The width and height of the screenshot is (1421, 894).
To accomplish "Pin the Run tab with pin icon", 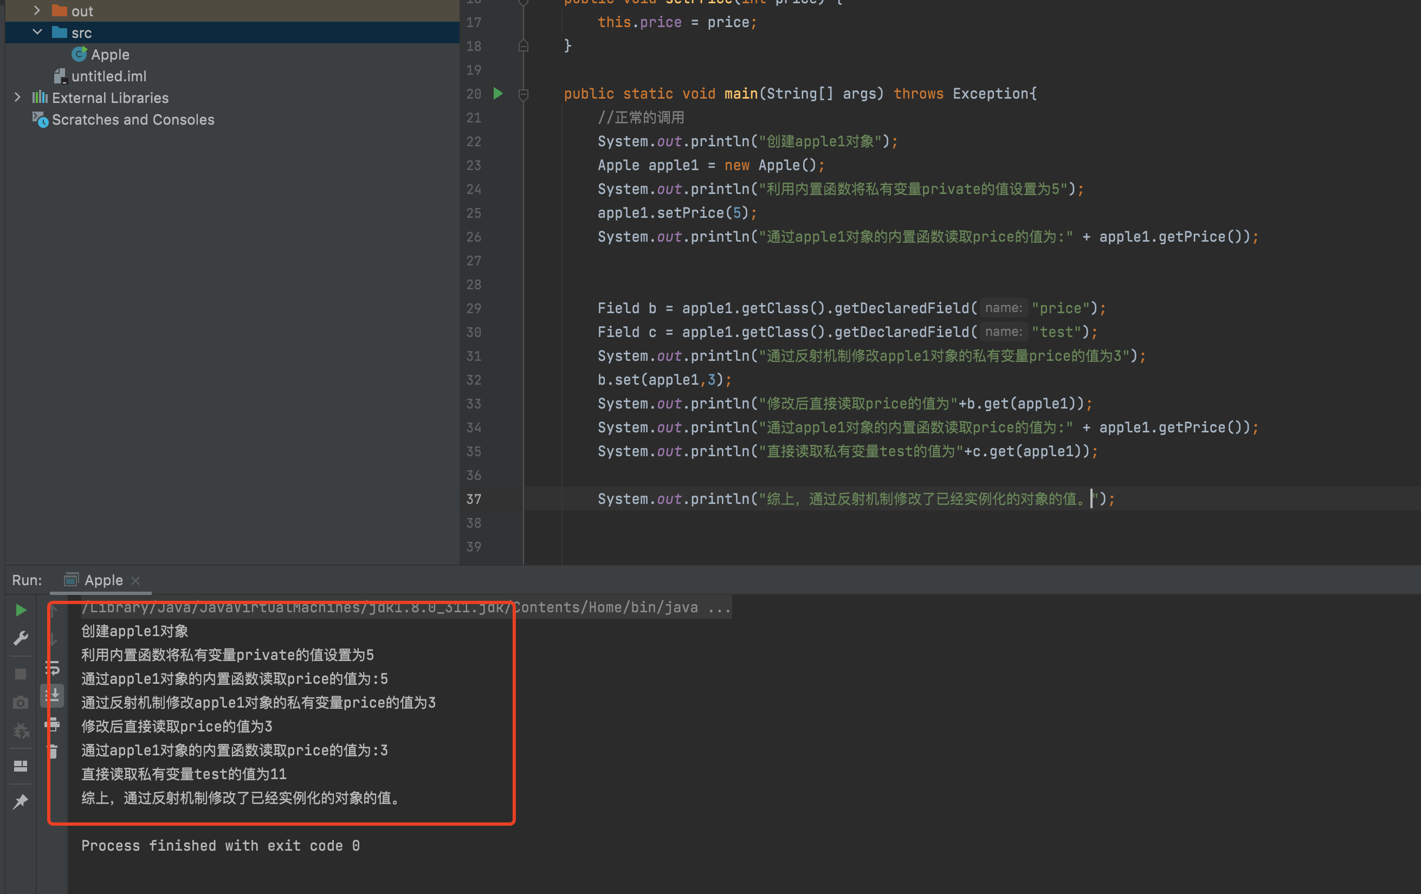I will point(21,801).
